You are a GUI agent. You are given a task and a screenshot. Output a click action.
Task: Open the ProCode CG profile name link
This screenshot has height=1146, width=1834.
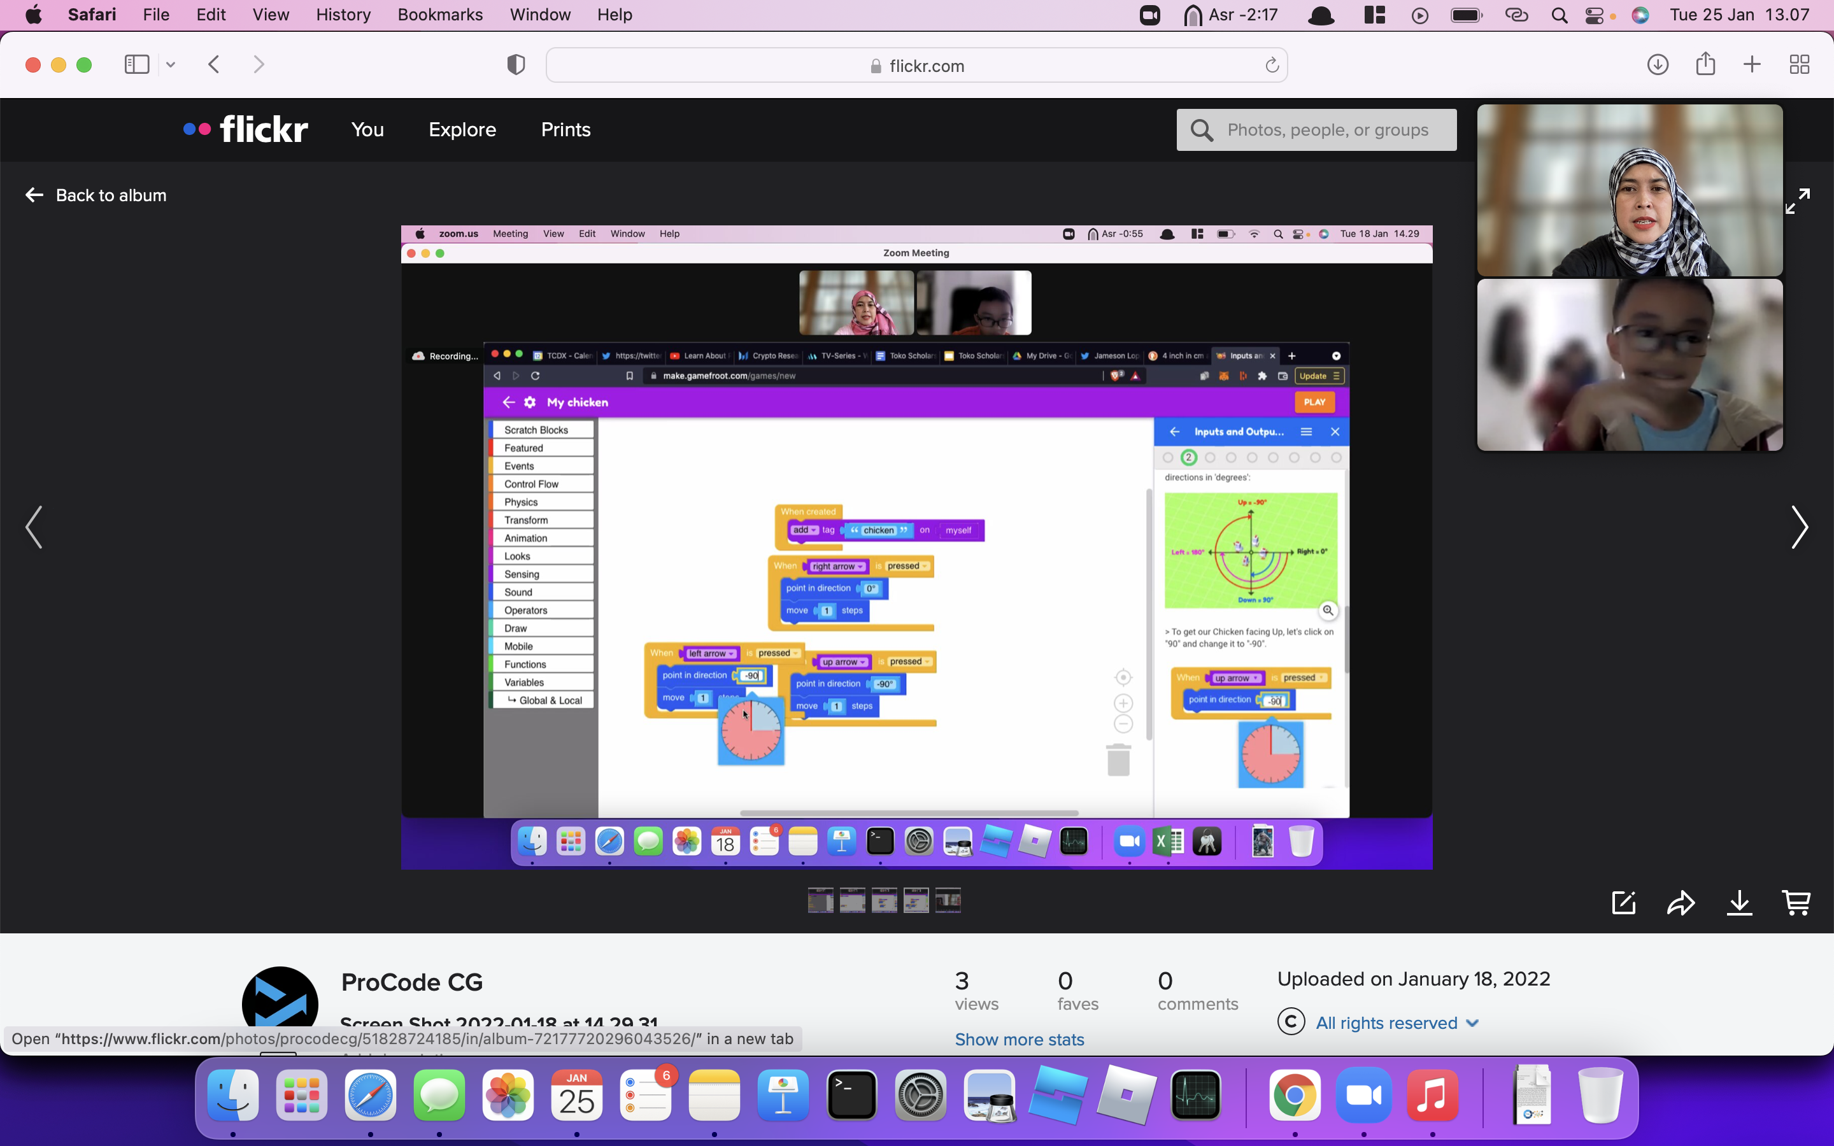click(x=411, y=982)
